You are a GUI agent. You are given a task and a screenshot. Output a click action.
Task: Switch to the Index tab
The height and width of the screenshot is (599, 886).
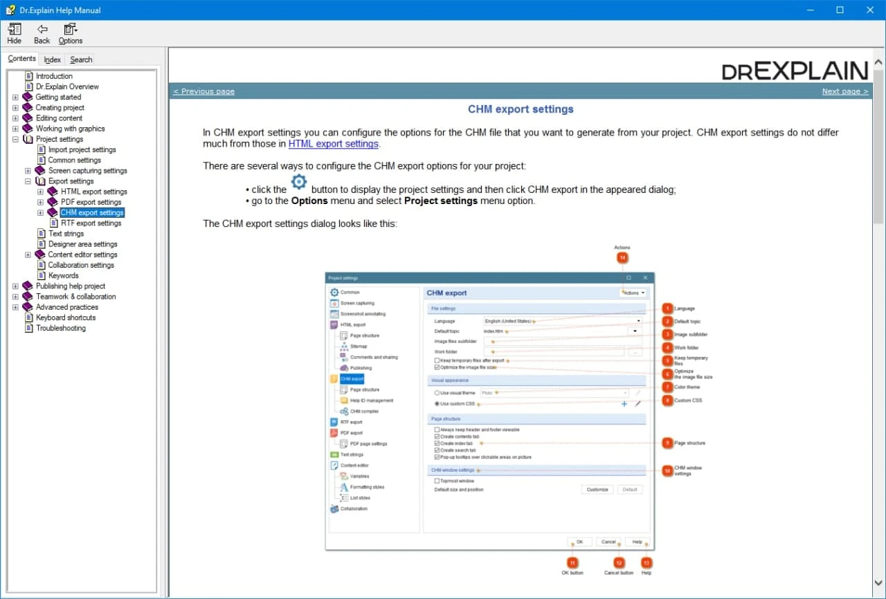(53, 59)
